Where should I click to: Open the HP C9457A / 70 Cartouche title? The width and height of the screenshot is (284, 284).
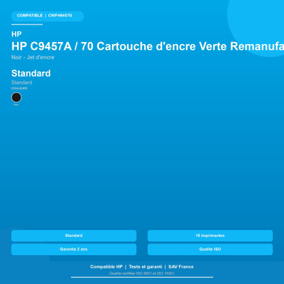pos(148,46)
